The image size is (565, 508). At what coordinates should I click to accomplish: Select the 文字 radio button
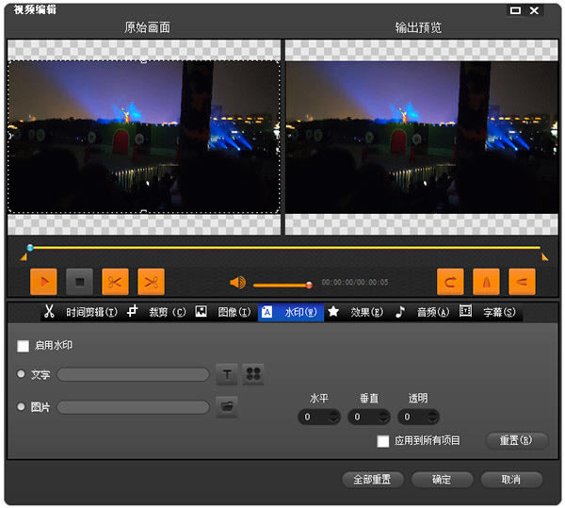[21, 374]
